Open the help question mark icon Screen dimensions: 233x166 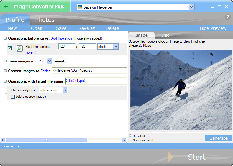(x=227, y=17)
